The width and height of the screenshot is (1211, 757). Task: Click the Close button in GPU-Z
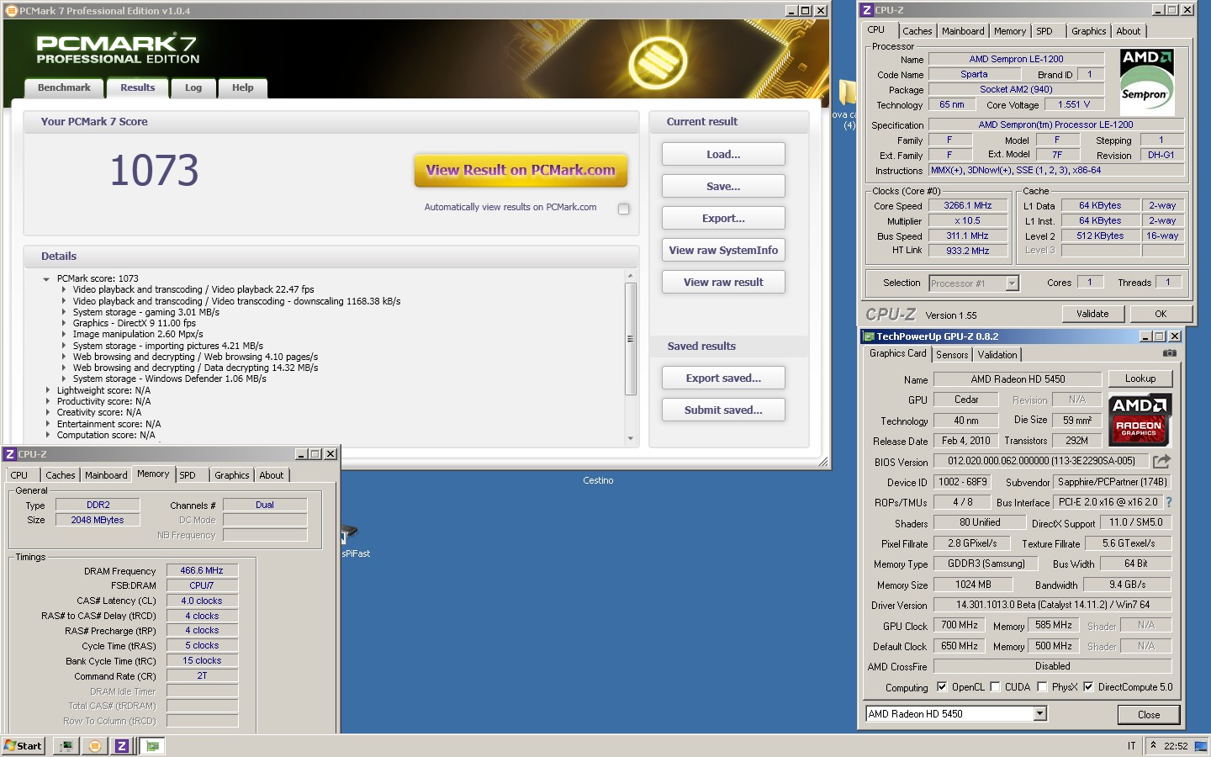1149,714
